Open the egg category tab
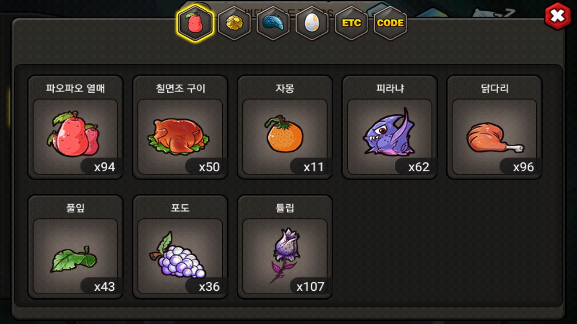Screen dimensions: 577x324 [312, 23]
